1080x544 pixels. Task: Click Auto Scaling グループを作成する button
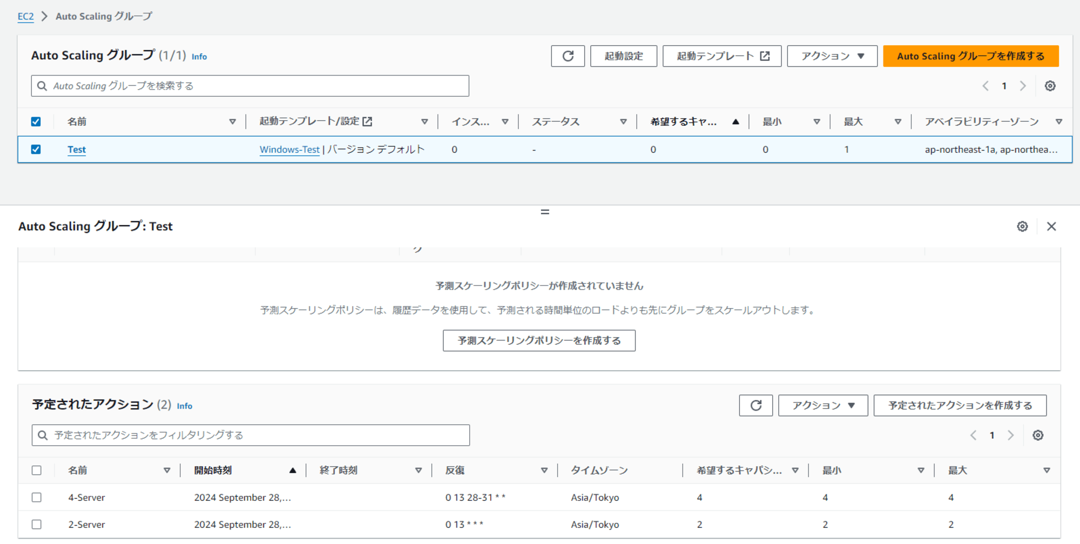pos(970,56)
